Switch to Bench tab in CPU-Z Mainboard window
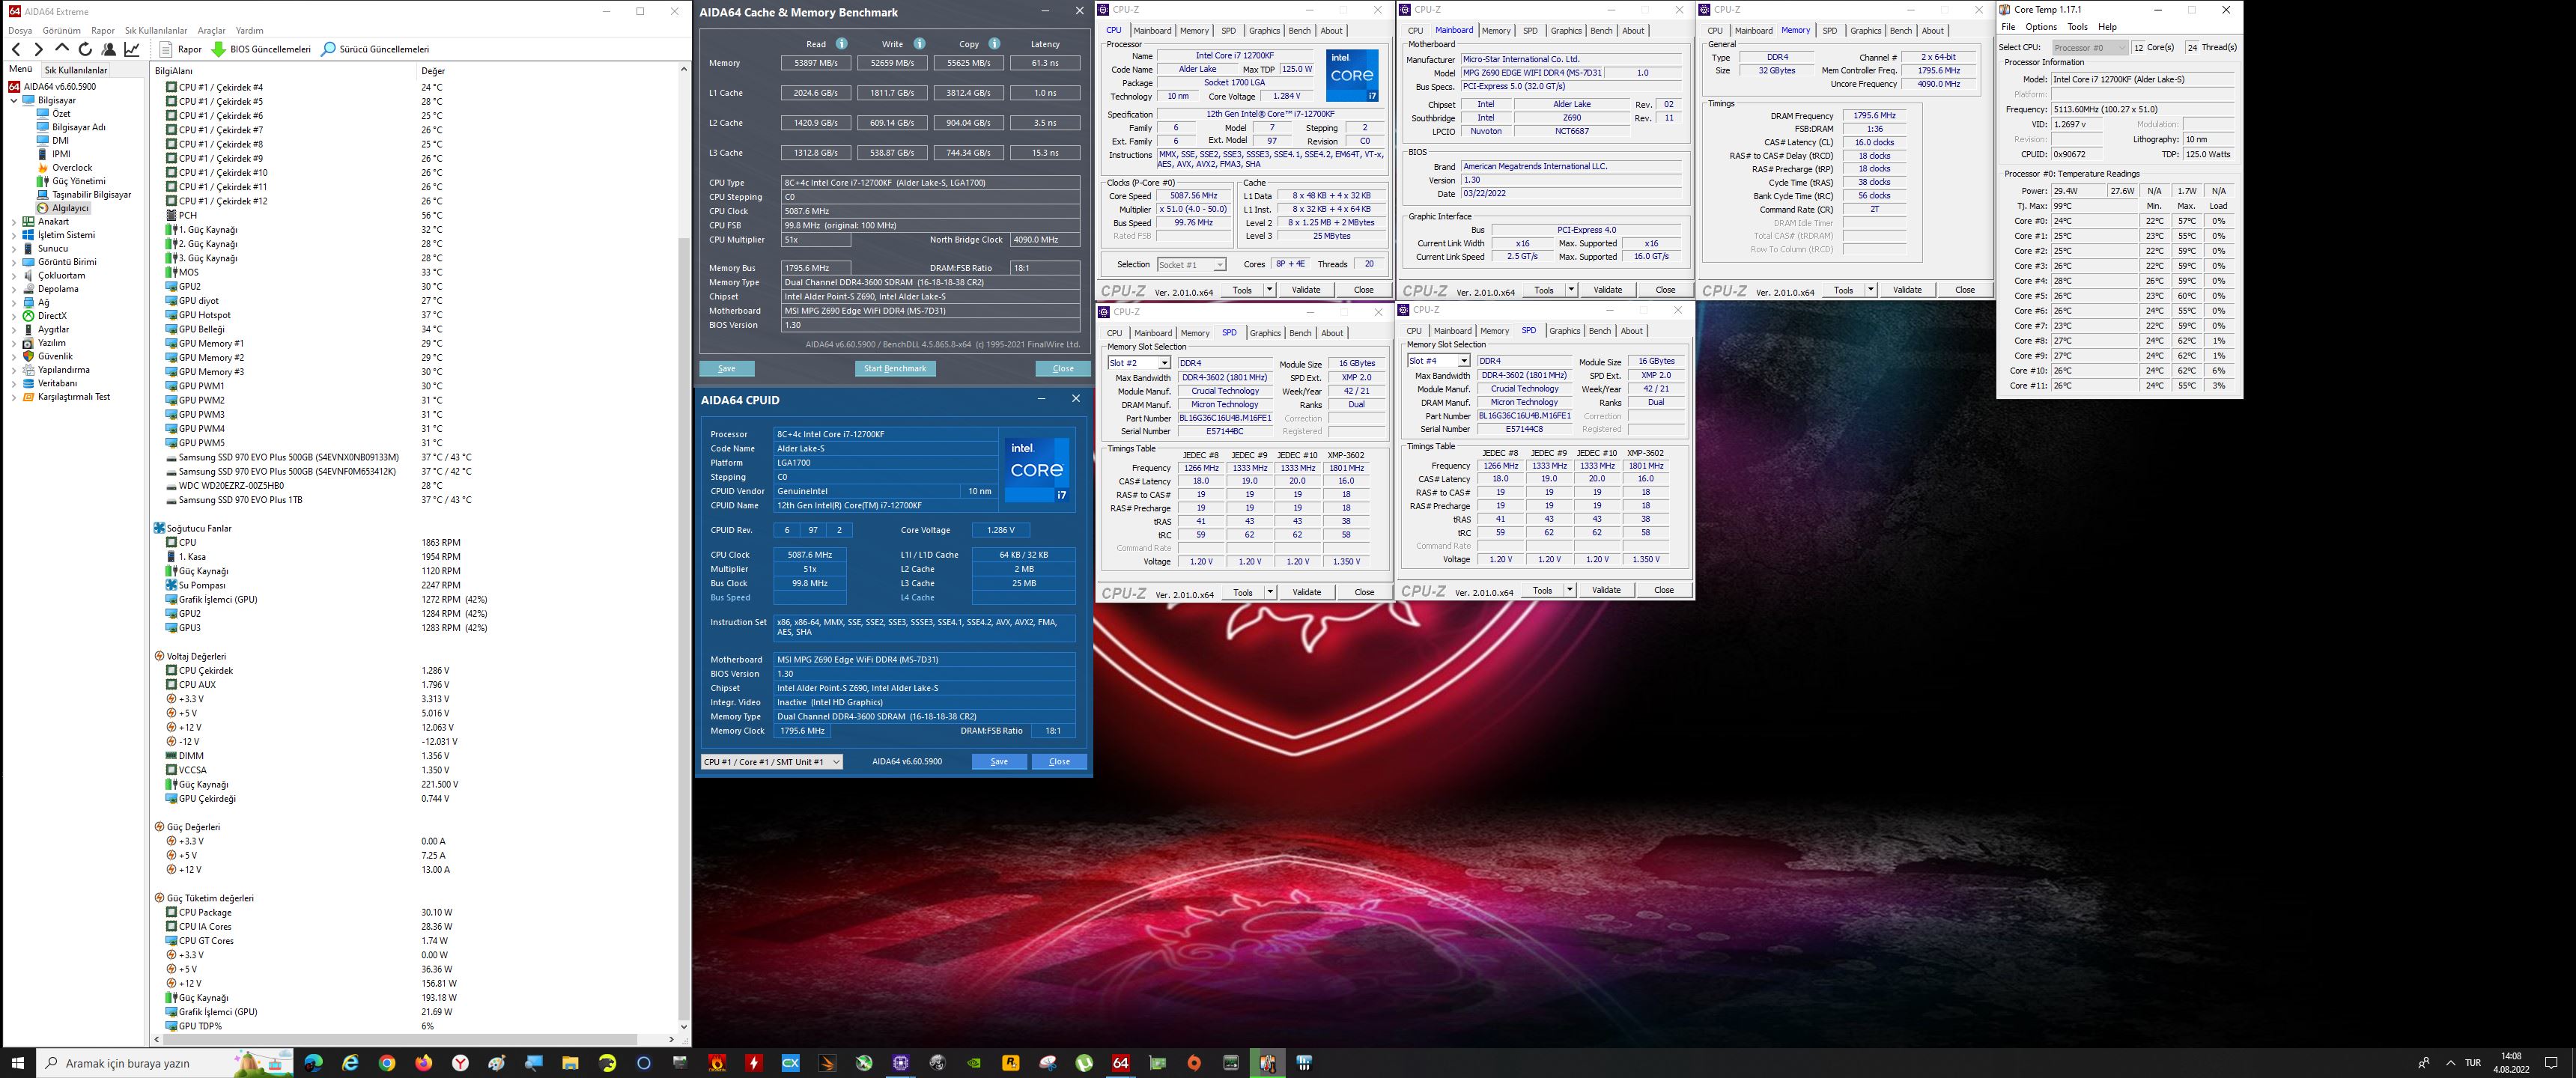This screenshot has height=1078, width=2576. 1601,31
